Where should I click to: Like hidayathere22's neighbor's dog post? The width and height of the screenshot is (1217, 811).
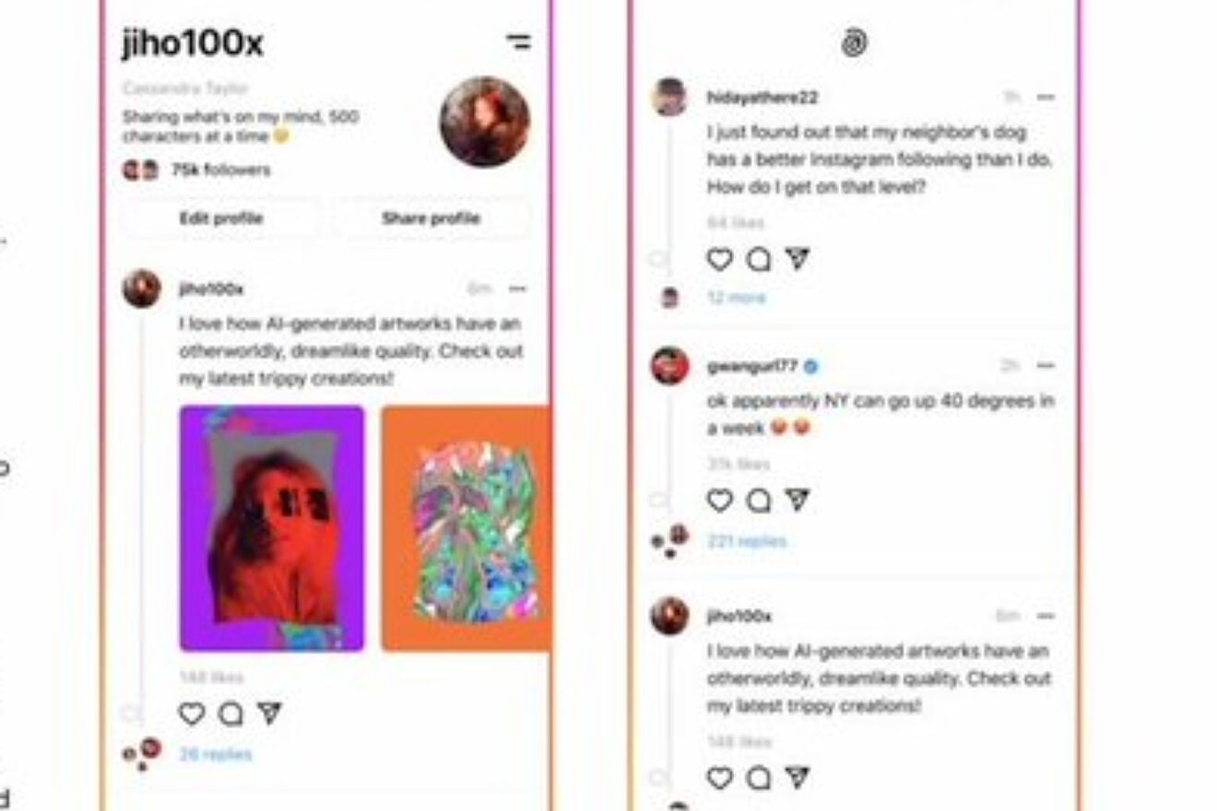pos(720,260)
